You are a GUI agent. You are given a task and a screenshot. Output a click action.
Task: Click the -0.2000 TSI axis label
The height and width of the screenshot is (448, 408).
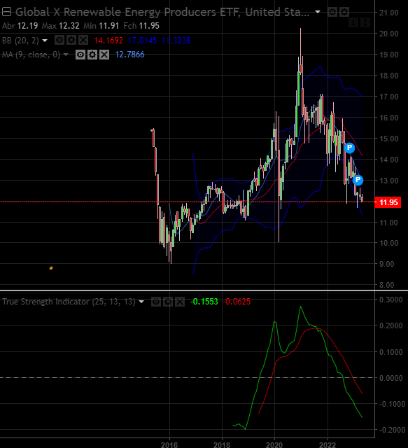(391, 430)
